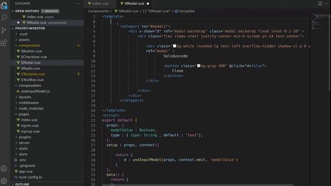Select SModal.vue in components folder tree

pos(31,63)
